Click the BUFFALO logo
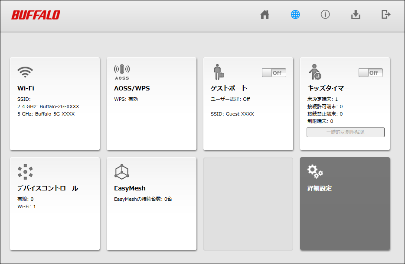405x264 pixels. (x=36, y=15)
